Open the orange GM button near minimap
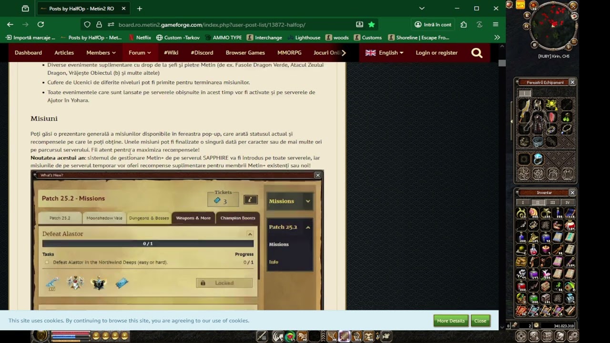The image size is (610, 343). coord(520,5)
